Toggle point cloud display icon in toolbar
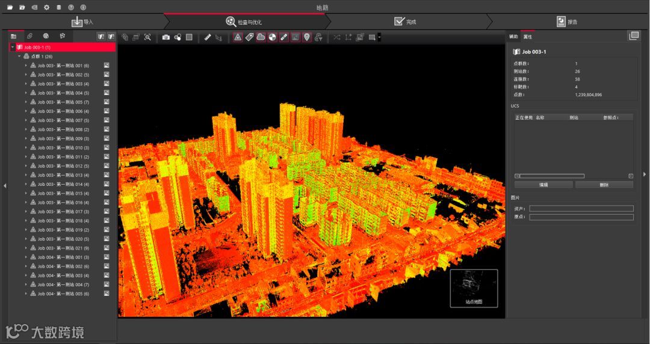 pos(261,37)
